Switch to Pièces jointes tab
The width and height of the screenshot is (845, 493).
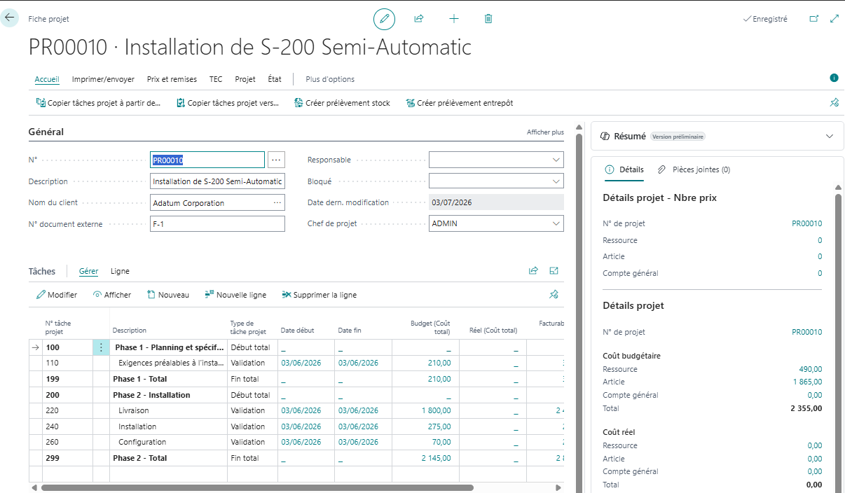694,169
